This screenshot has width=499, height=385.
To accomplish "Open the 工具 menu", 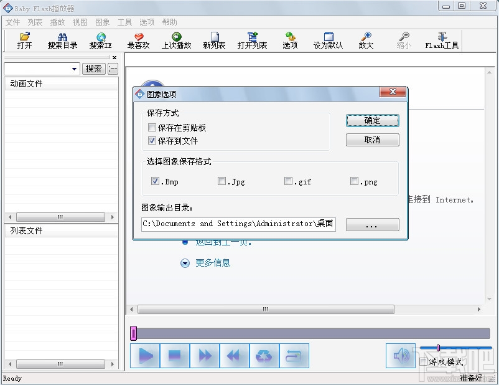I will (x=124, y=22).
